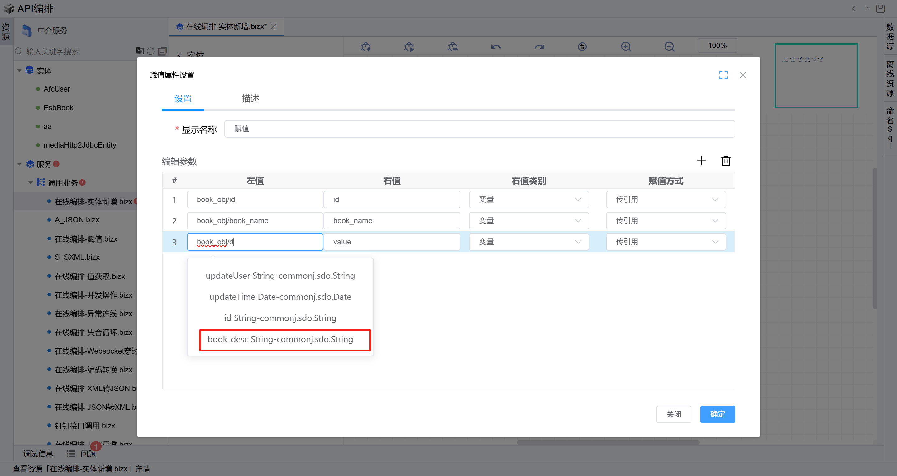Viewport: 897px width, 476px height.
Task: Click the zoom out magnifier icon
Action: [x=669, y=47]
